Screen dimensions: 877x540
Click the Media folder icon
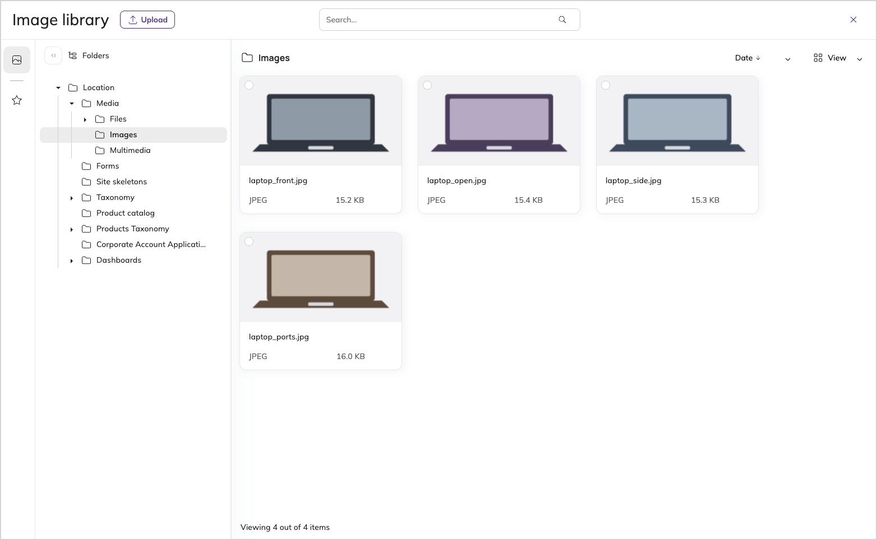[x=86, y=103]
